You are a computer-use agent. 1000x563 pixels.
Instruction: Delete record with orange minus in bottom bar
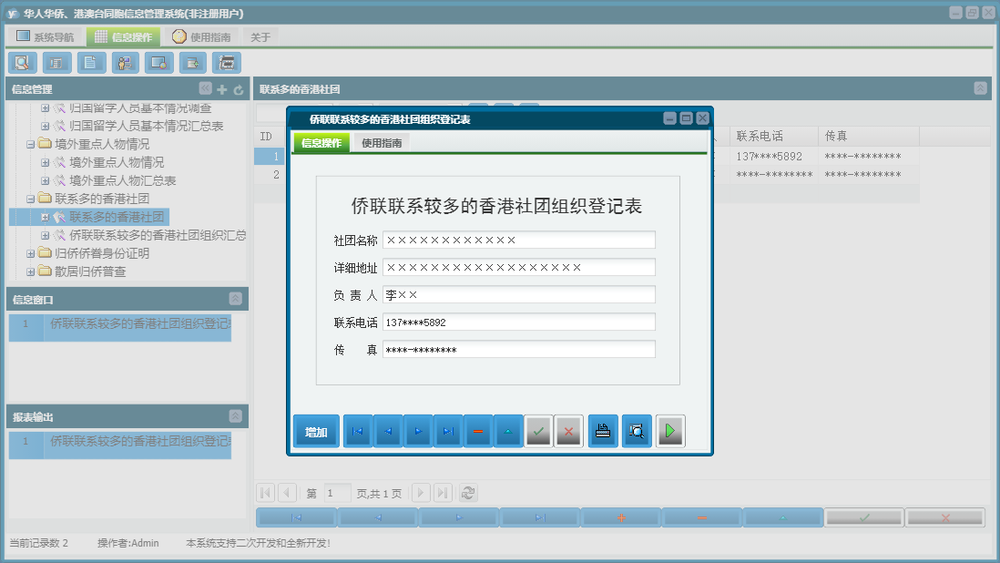[702, 517]
